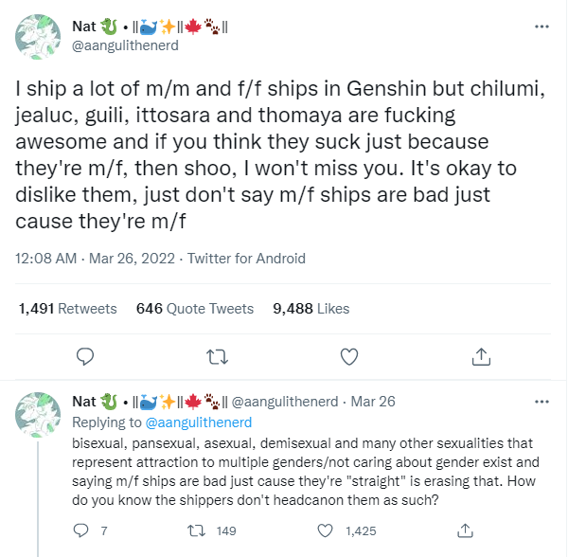The image size is (568, 557).
Task: Click the Twitter for Android source link
Action: click(x=246, y=258)
